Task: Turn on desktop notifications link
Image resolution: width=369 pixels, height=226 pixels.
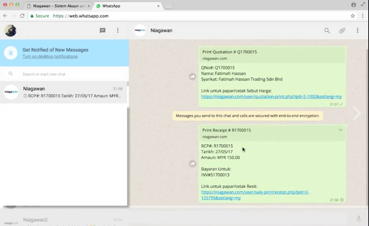Action: (x=50, y=57)
